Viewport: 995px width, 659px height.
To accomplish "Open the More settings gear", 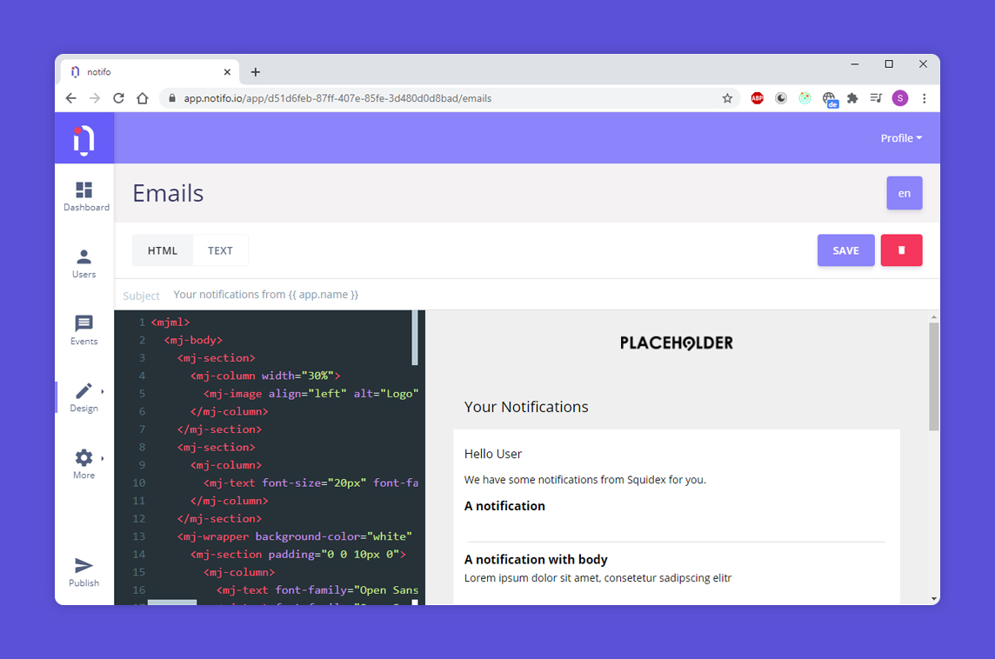I will pyautogui.click(x=83, y=457).
